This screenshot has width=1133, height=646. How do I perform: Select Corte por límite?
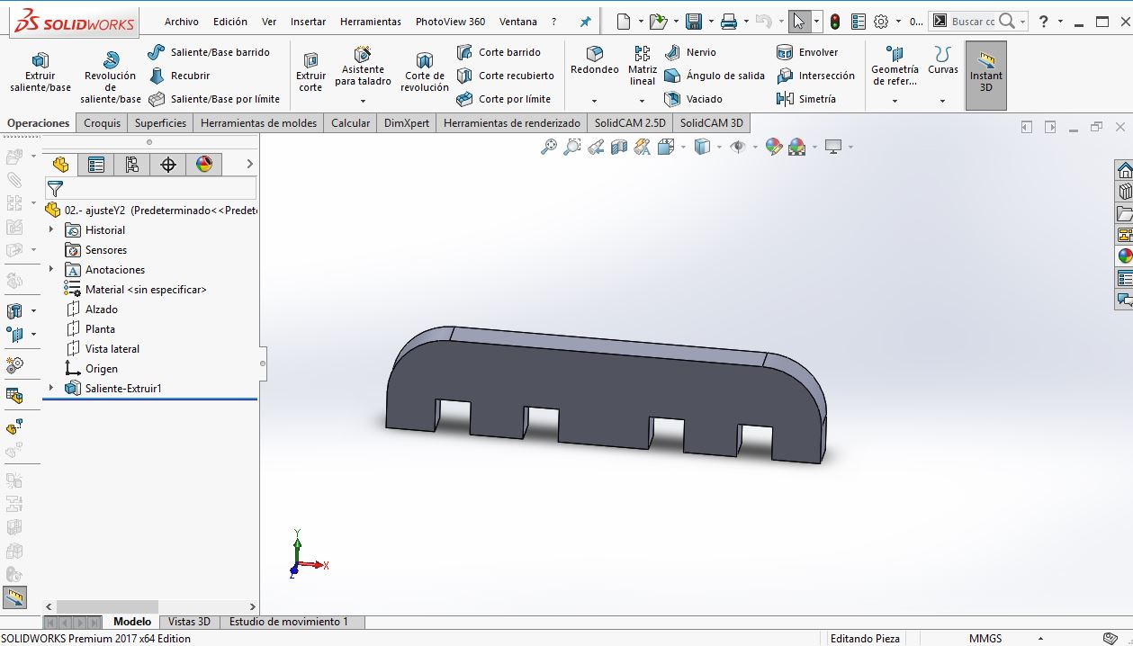click(x=503, y=99)
